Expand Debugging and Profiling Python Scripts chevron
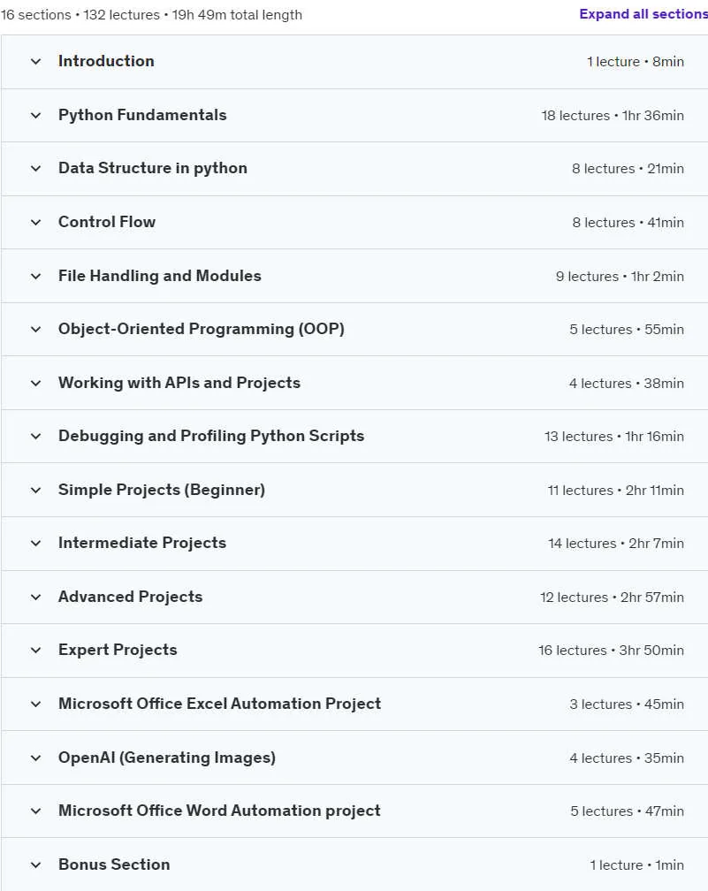Image resolution: width=708 pixels, height=891 pixels. tap(35, 437)
